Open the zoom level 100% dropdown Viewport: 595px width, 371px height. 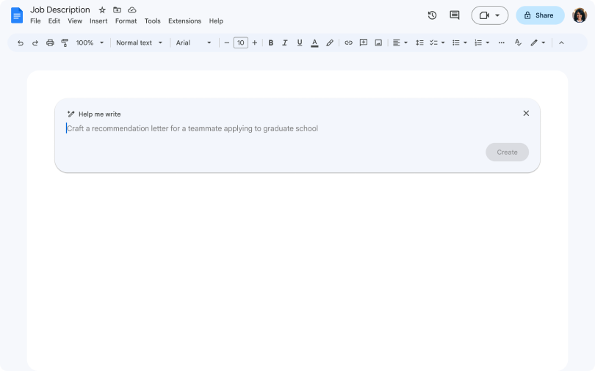pos(90,43)
